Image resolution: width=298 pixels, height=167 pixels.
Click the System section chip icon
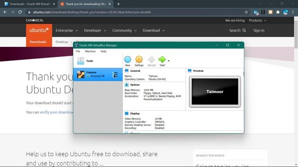click(x=127, y=85)
